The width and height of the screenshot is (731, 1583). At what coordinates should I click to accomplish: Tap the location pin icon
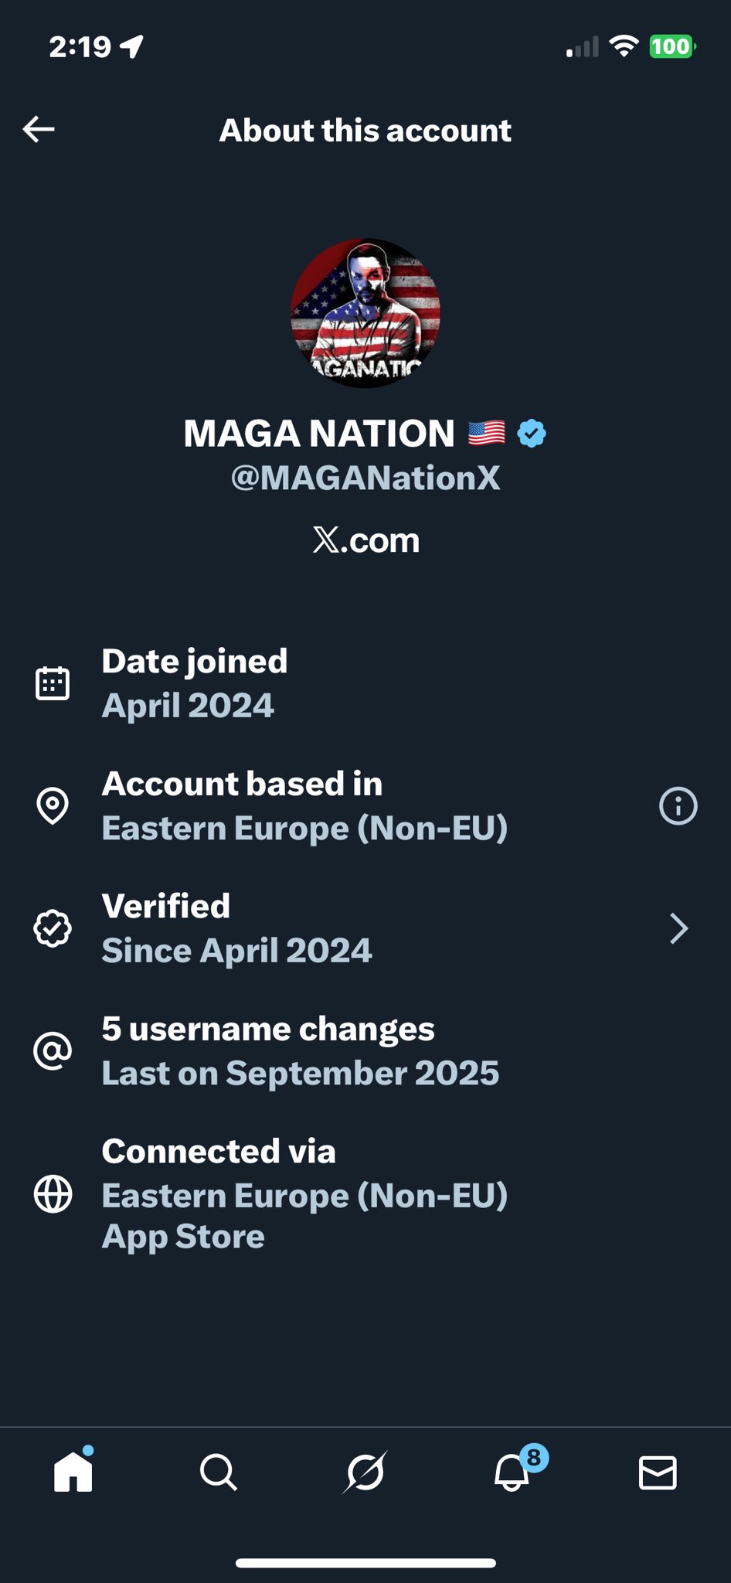(x=53, y=806)
